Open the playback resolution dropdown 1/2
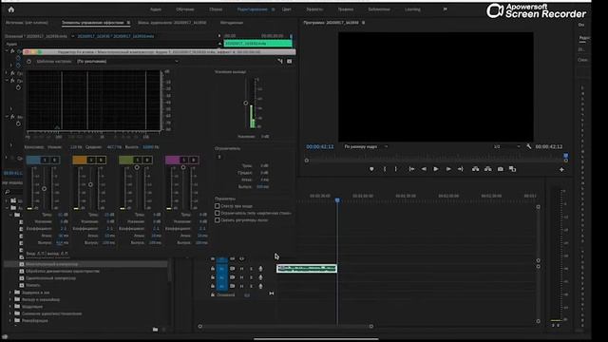The image size is (608, 342). click(506, 146)
